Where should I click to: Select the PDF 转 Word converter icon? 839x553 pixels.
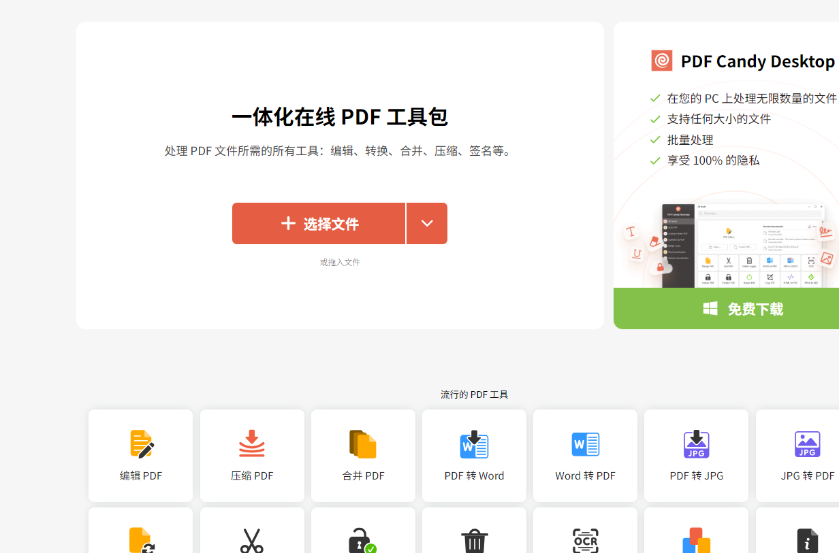pos(474,444)
